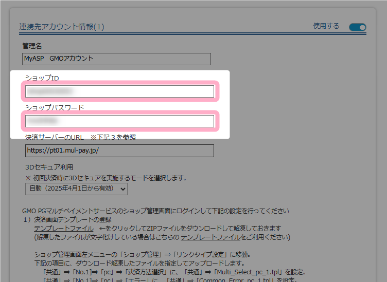Screen dimensions: 387x282
Task: Click the ショップパスワード label
Action: click(55, 108)
